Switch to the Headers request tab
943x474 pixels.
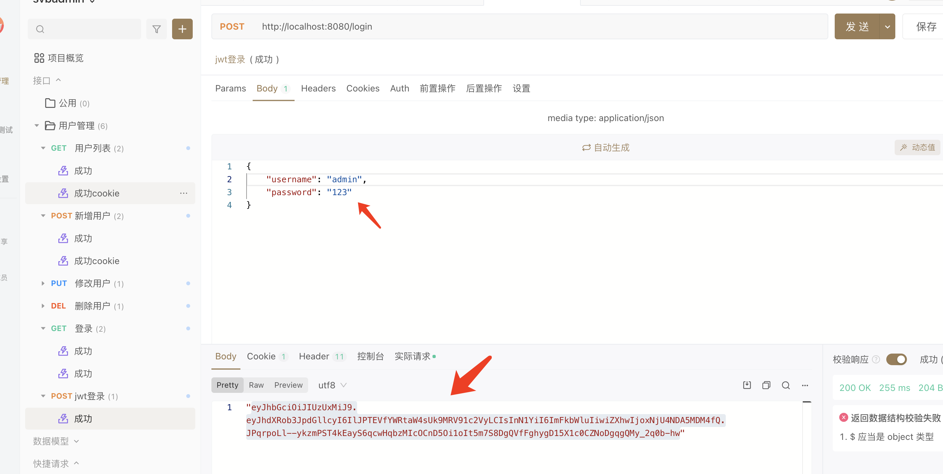click(318, 88)
